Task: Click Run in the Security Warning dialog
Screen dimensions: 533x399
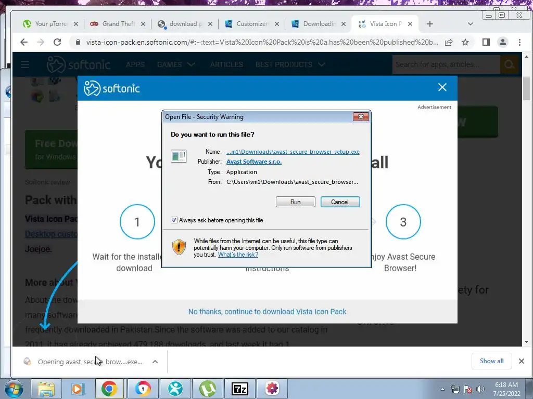Action: pyautogui.click(x=296, y=202)
